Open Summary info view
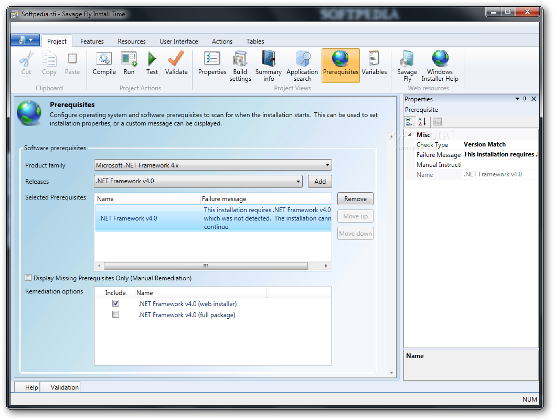554x420 pixels. (x=269, y=66)
